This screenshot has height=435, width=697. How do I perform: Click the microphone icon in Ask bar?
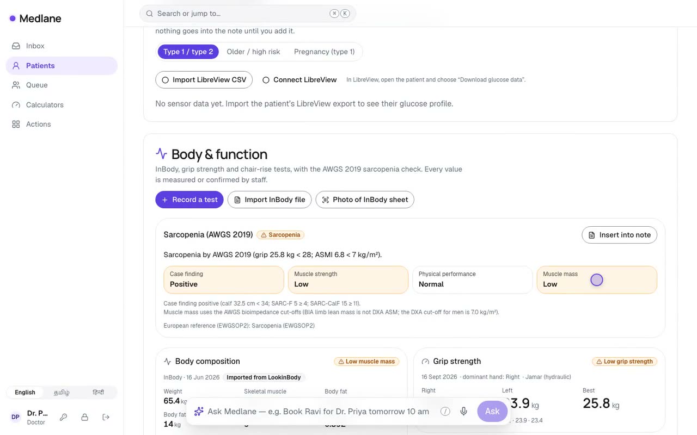pyautogui.click(x=464, y=412)
